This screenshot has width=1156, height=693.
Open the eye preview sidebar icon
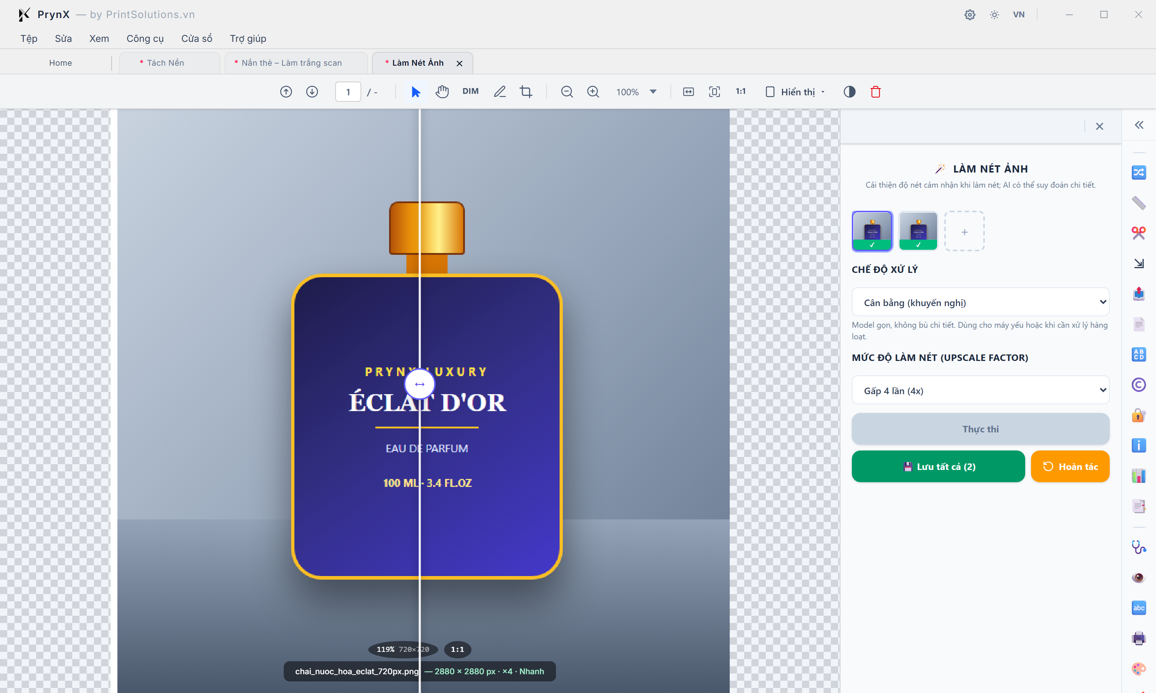click(x=1139, y=577)
